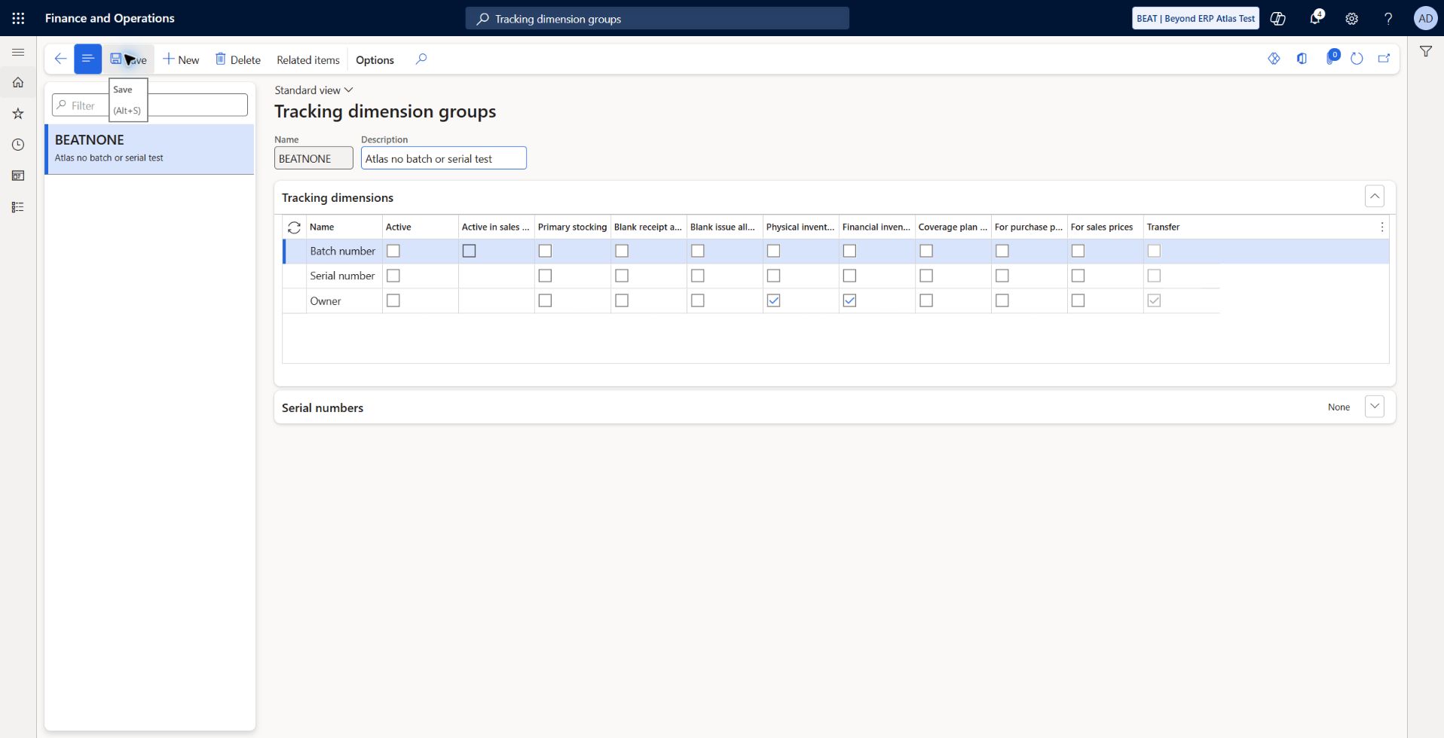This screenshot has width=1444, height=738.
Task: Open notifications bell icon
Action: point(1315,18)
